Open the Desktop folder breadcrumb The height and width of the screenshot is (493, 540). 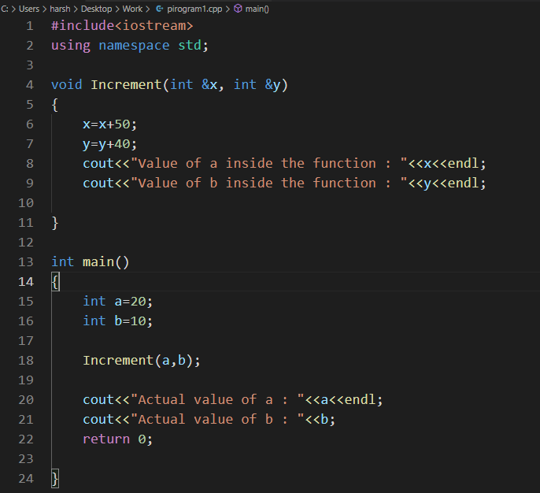[96, 9]
